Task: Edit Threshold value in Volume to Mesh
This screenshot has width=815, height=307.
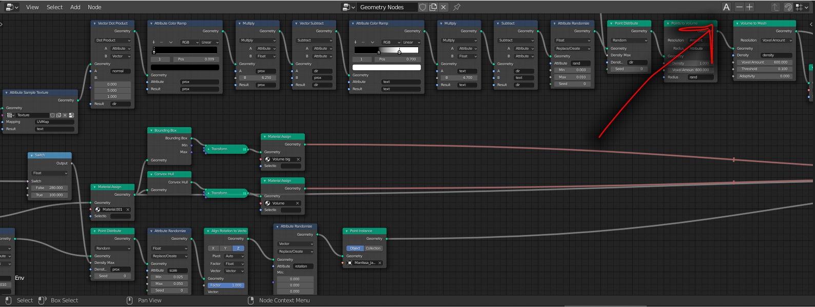Action: coord(764,69)
